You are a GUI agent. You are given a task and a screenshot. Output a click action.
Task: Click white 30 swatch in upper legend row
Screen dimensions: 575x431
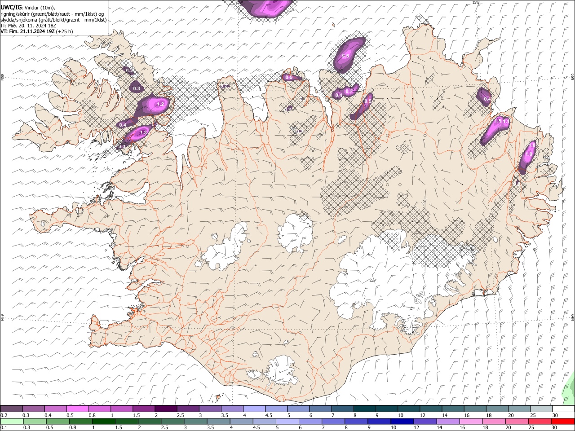[563, 409]
